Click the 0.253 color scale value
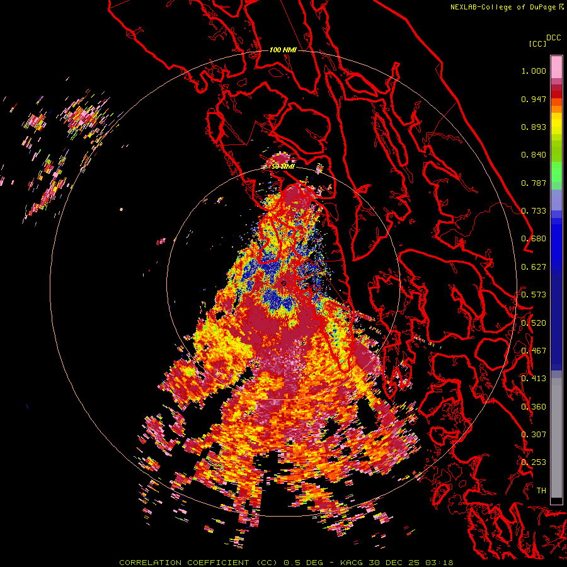567x567 pixels. pyautogui.click(x=534, y=462)
